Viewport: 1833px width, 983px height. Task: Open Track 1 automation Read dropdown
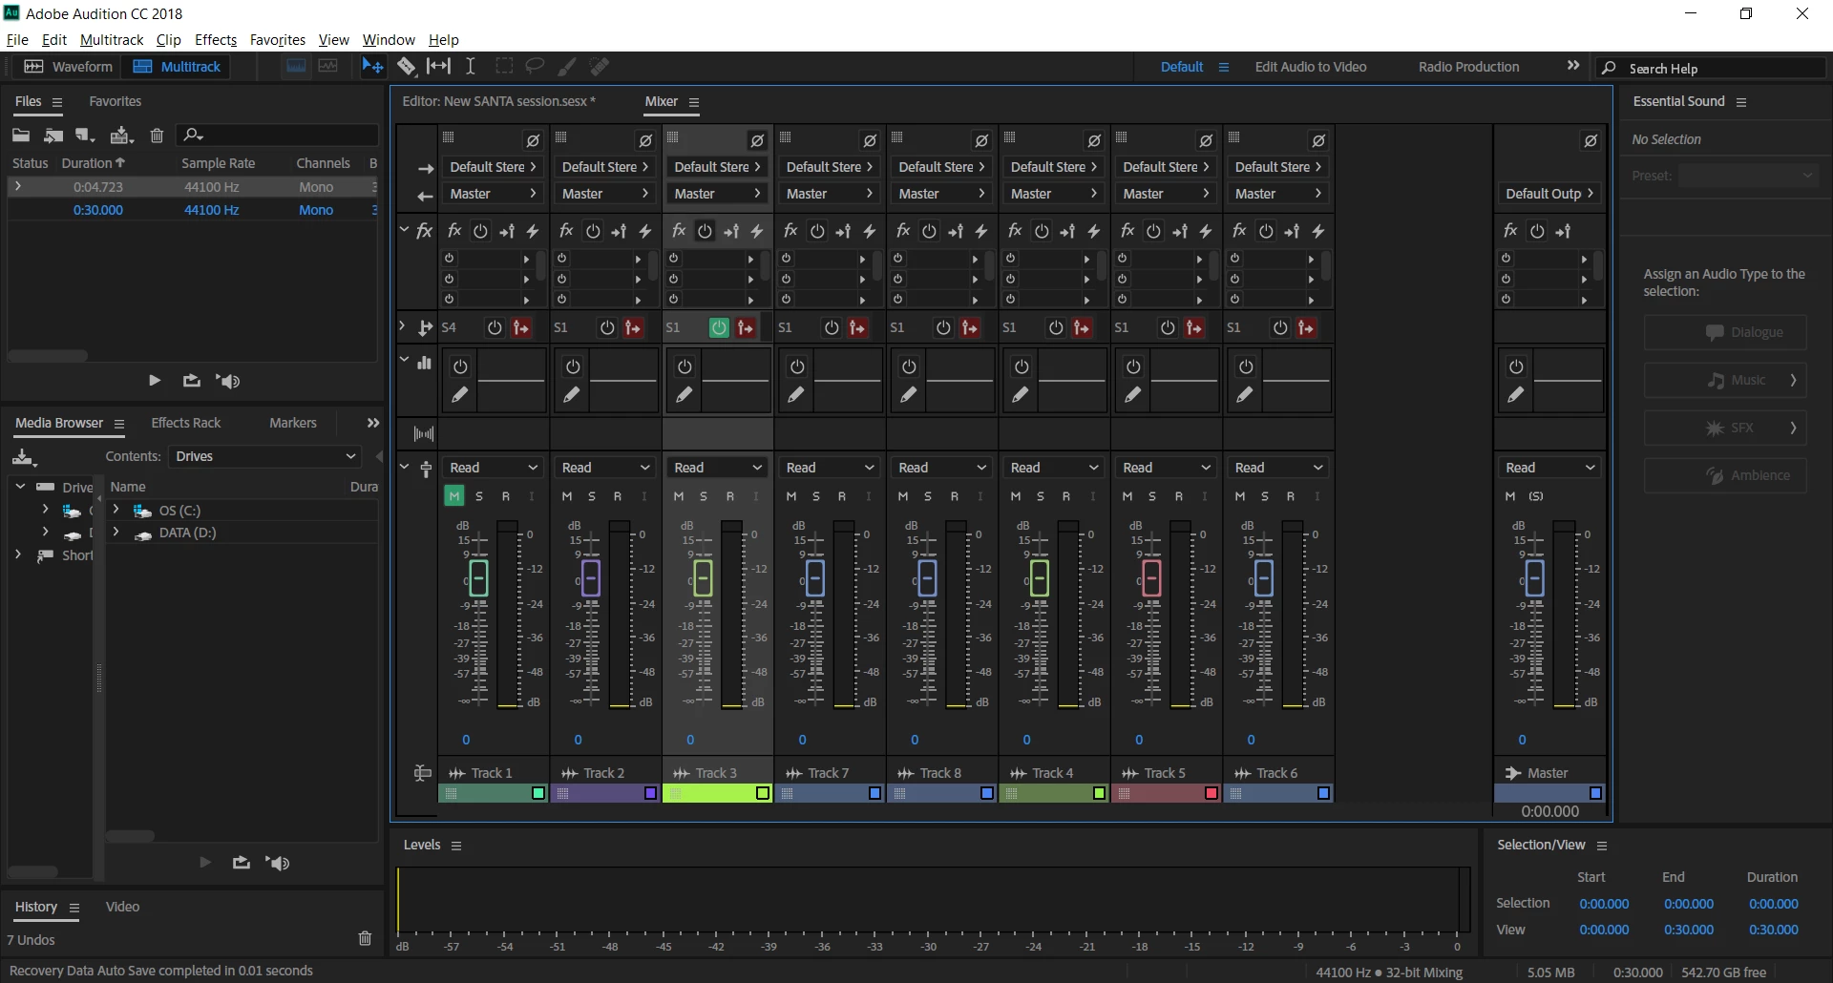click(x=494, y=468)
